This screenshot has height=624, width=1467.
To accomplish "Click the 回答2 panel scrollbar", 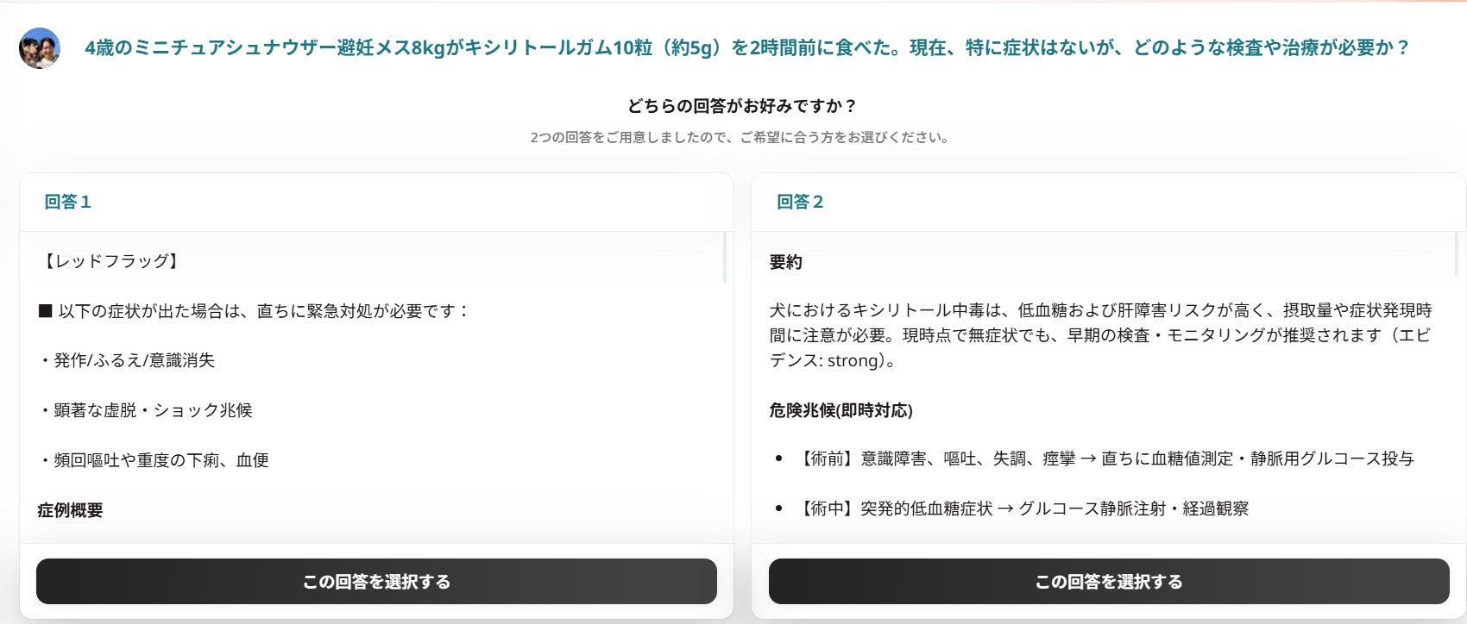I will click(x=1457, y=254).
